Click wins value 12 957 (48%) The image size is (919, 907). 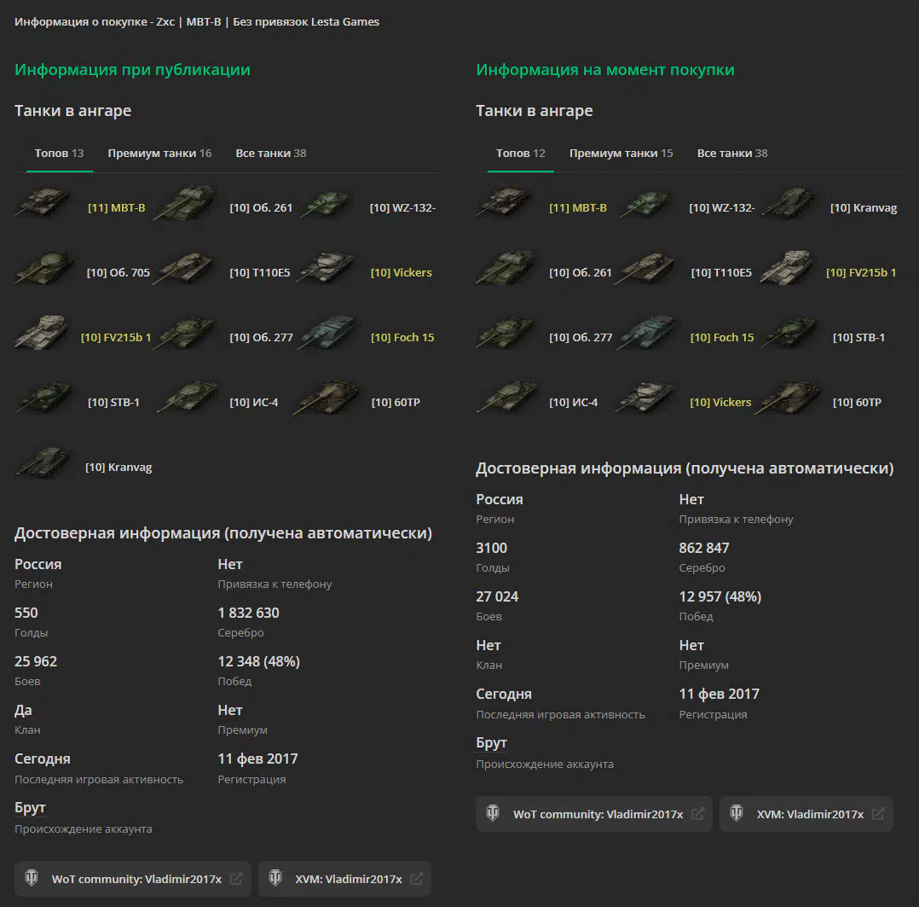click(720, 596)
